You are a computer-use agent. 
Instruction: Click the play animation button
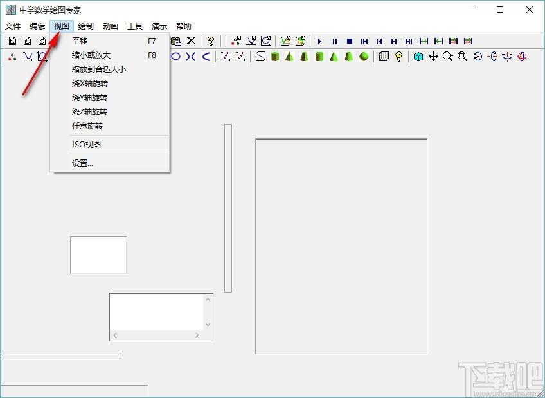point(320,41)
